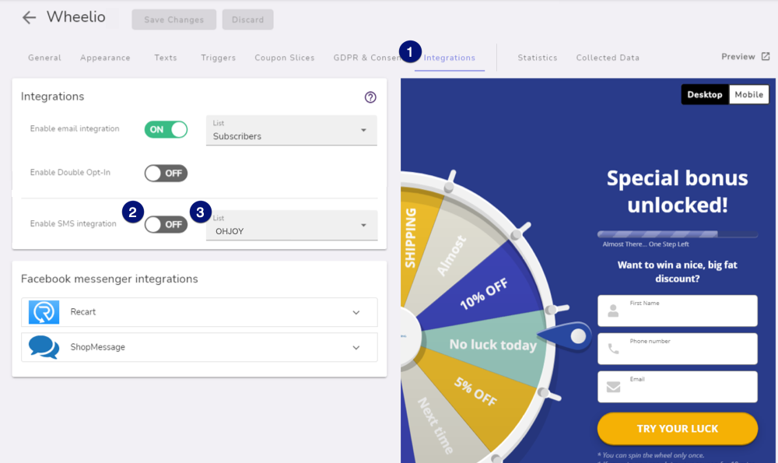The width and height of the screenshot is (778, 463).
Task: Click the TRY YOUR LUCK button
Action: pyautogui.click(x=678, y=428)
